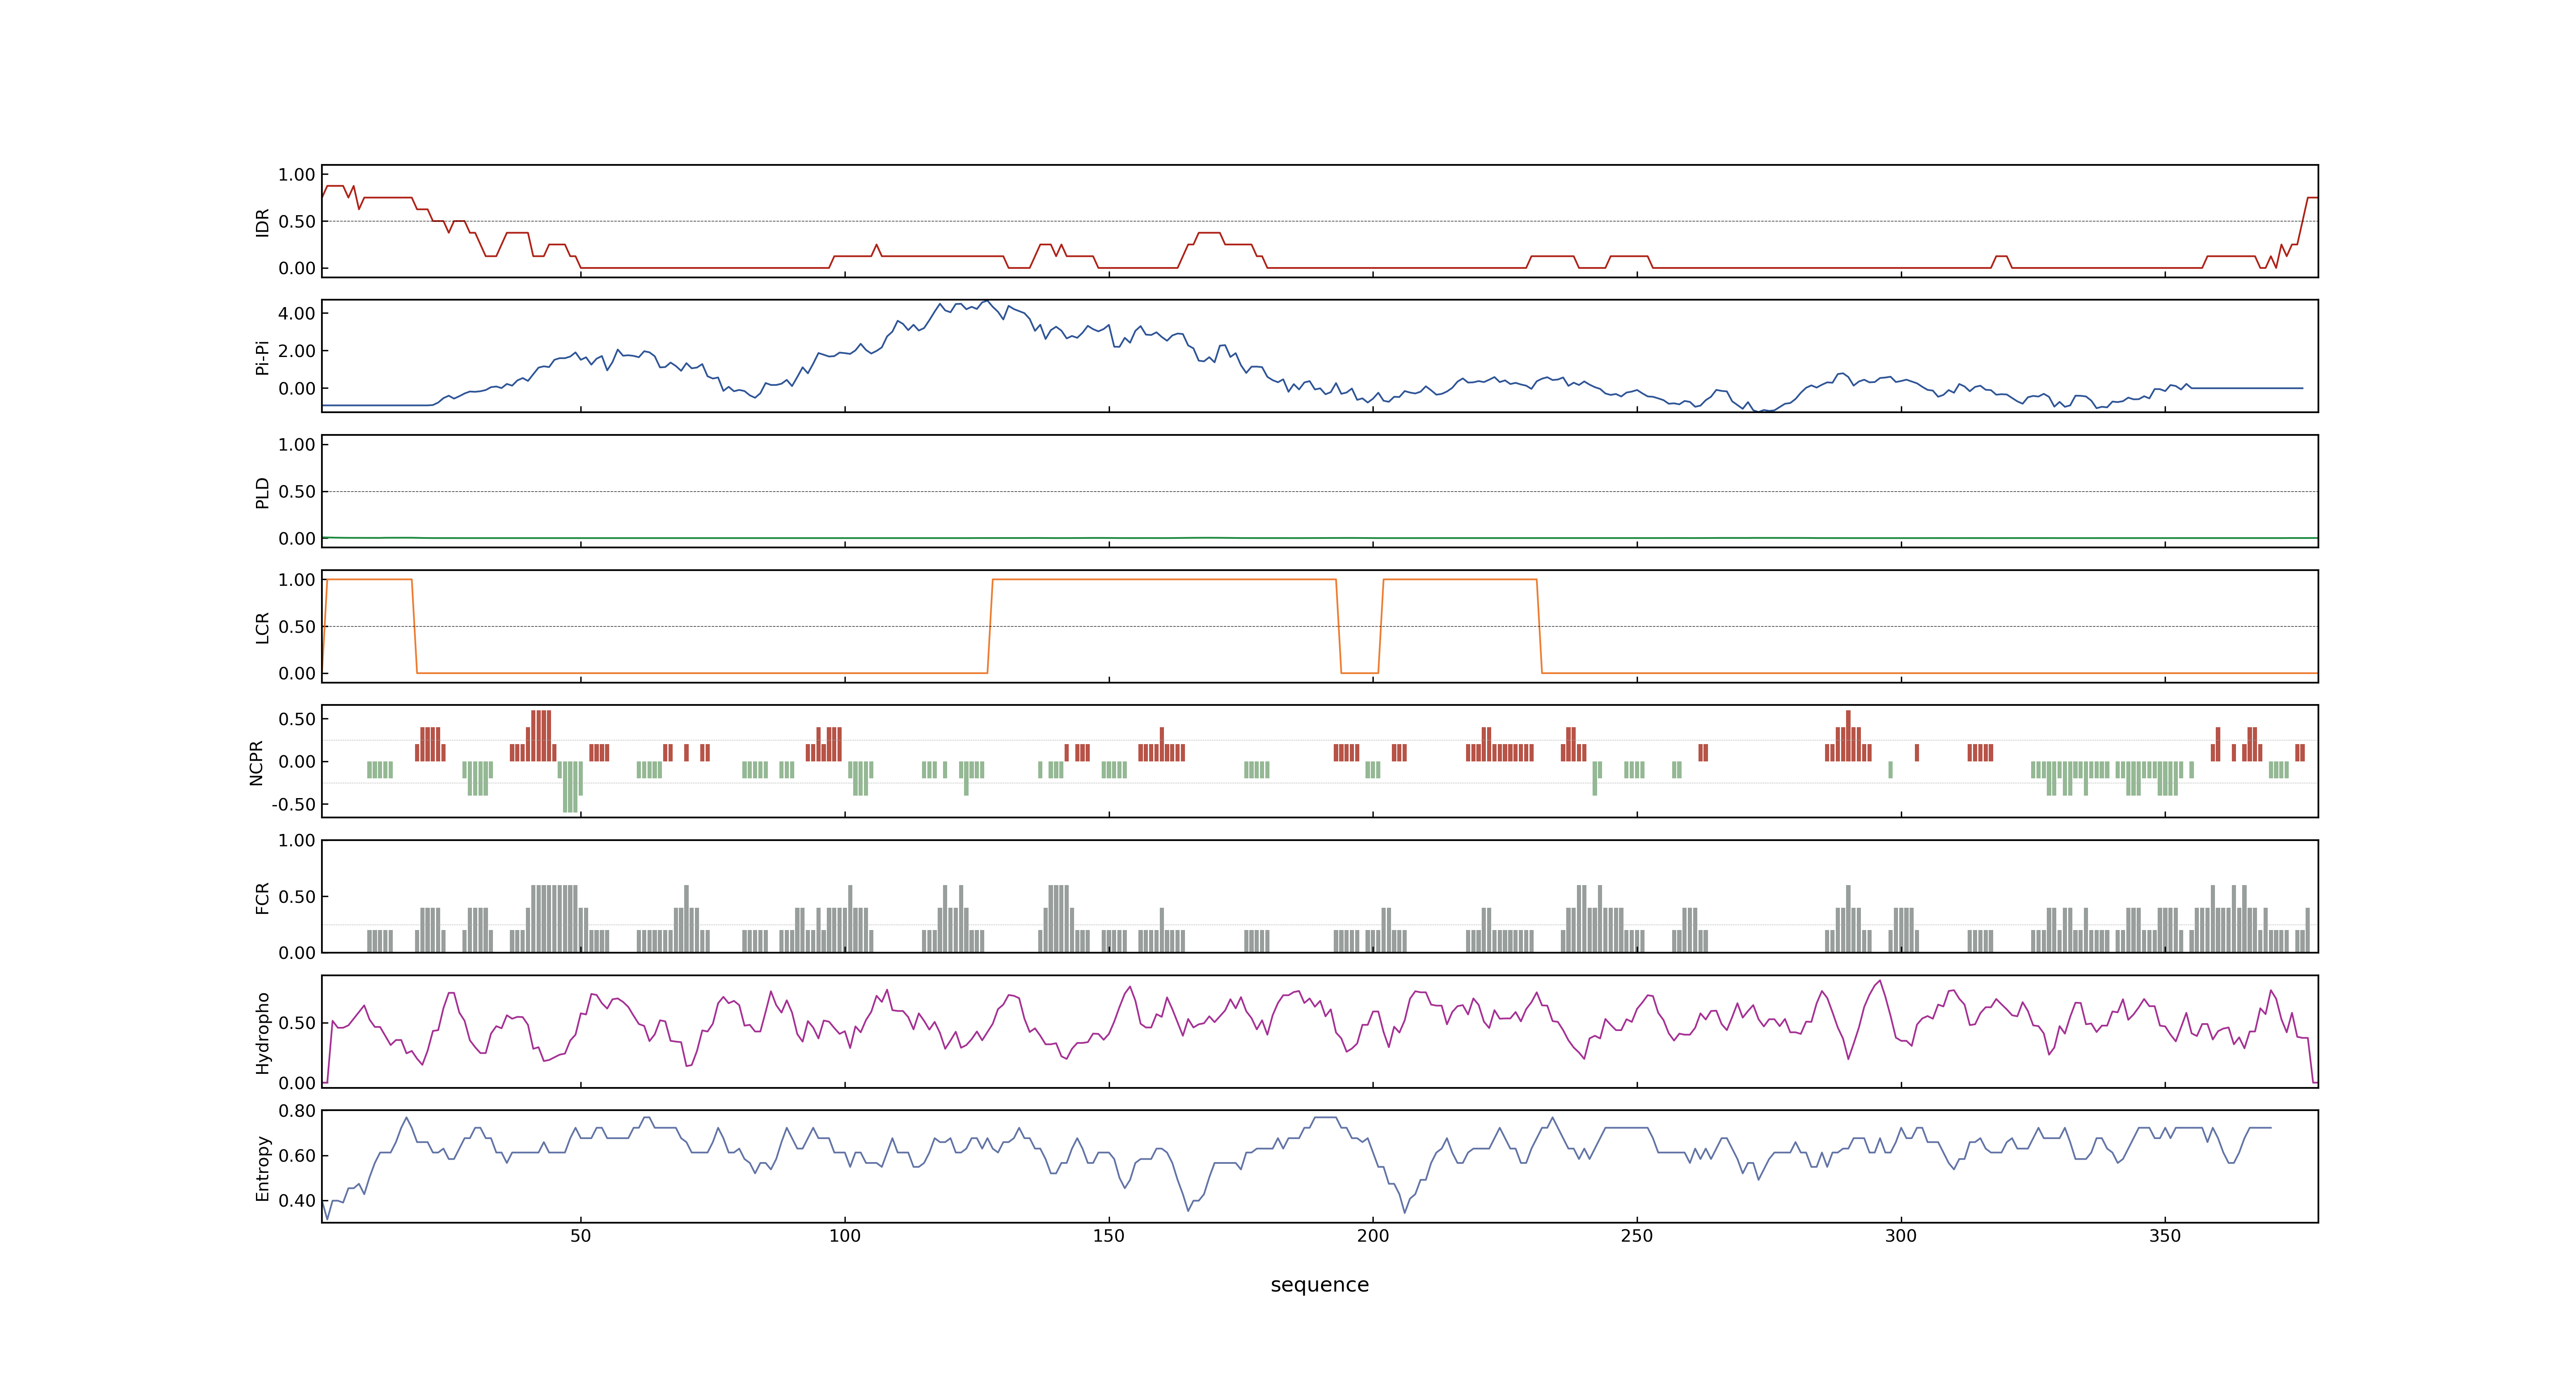This screenshot has height=1374, width=2576.
Task: Click the IDR panel y-axis label
Action: pos(262,222)
